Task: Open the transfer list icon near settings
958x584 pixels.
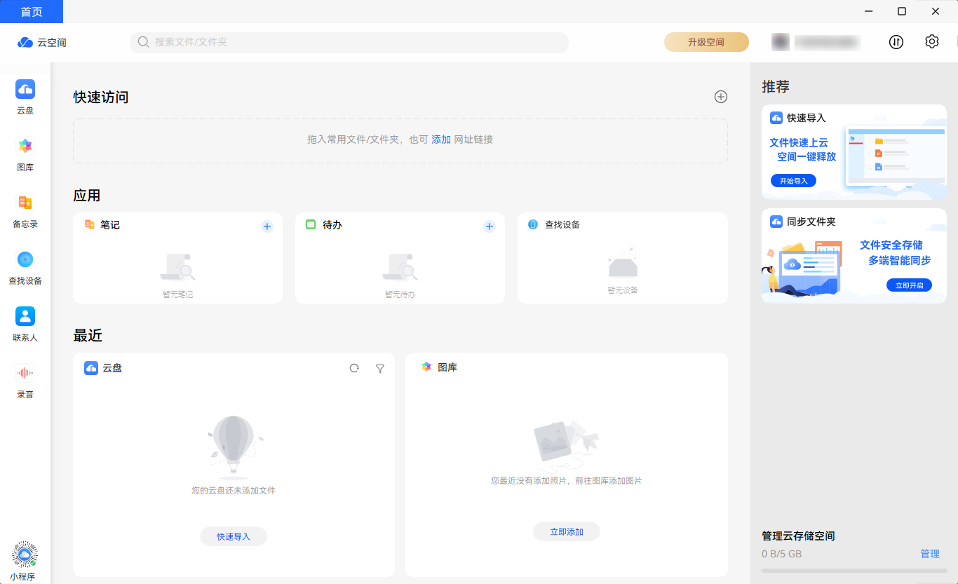Action: [896, 42]
